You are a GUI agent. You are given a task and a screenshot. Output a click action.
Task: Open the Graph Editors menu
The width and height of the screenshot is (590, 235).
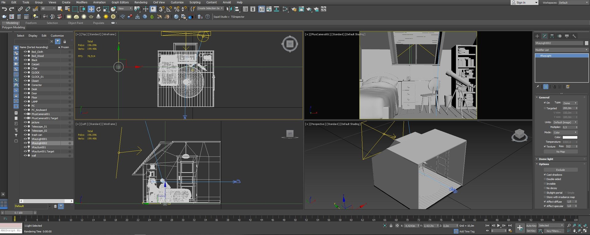tap(120, 2)
